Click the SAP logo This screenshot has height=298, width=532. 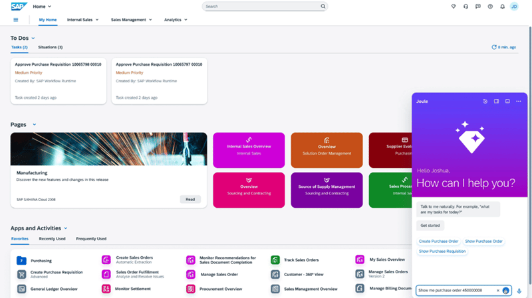coord(19,6)
